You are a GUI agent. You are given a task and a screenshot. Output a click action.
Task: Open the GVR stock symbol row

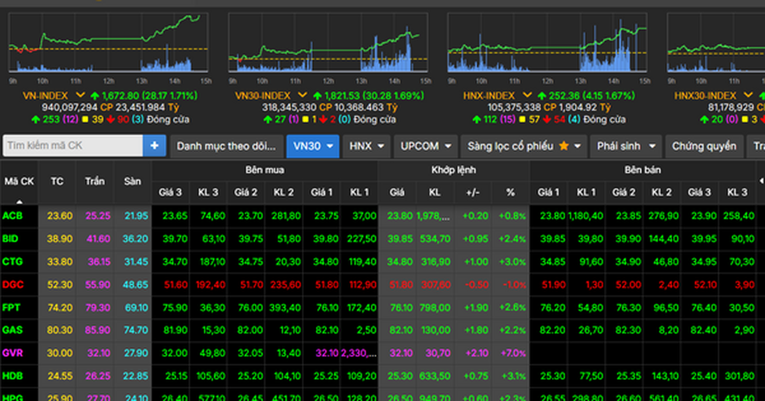coord(13,353)
